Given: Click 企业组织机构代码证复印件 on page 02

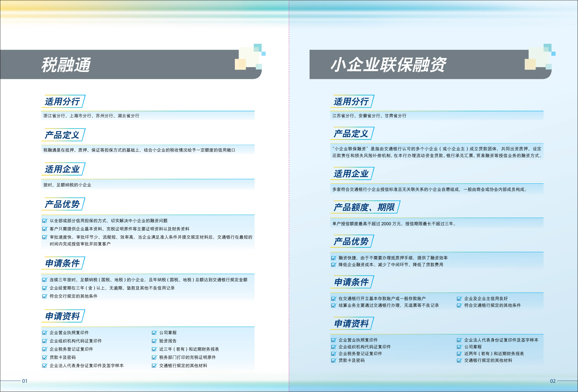Looking at the screenshot, I should (x=365, y=347).
